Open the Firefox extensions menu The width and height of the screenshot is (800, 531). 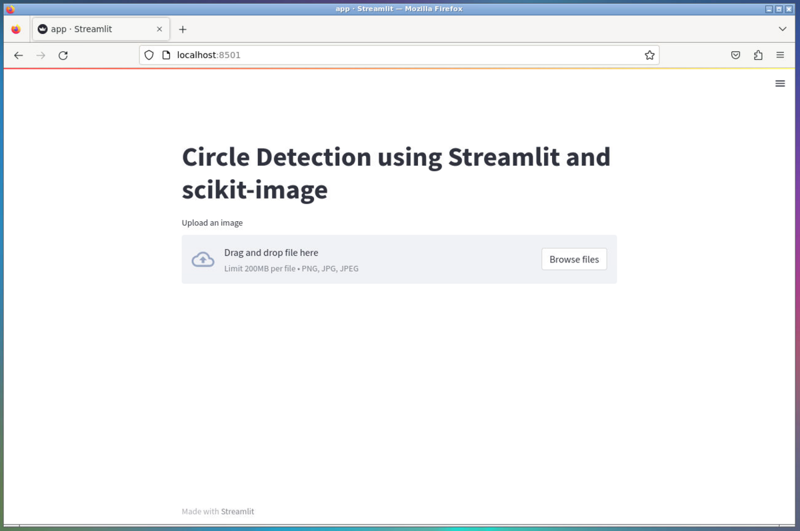coord(758,55)
